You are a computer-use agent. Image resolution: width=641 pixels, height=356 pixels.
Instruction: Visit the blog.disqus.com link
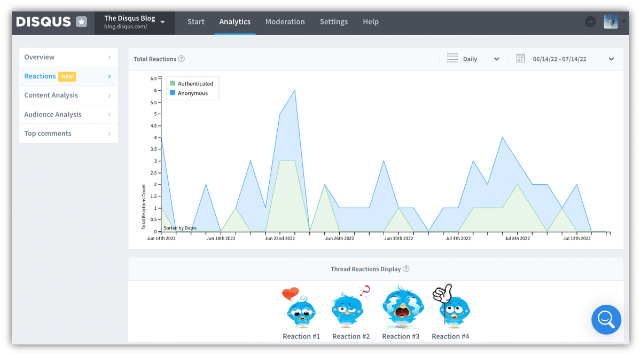coord(127,26)
